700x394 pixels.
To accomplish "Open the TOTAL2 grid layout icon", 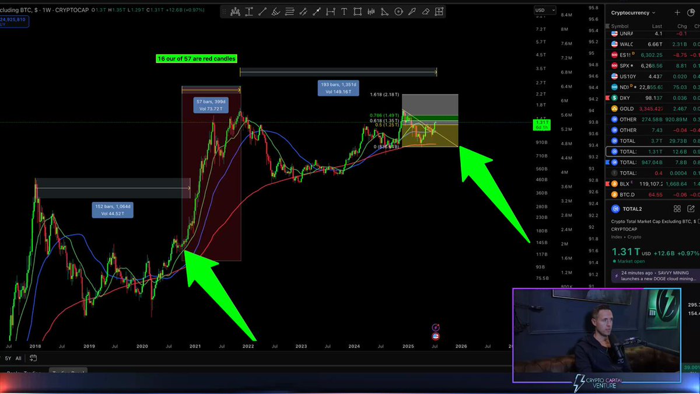I will coord(677,208).
